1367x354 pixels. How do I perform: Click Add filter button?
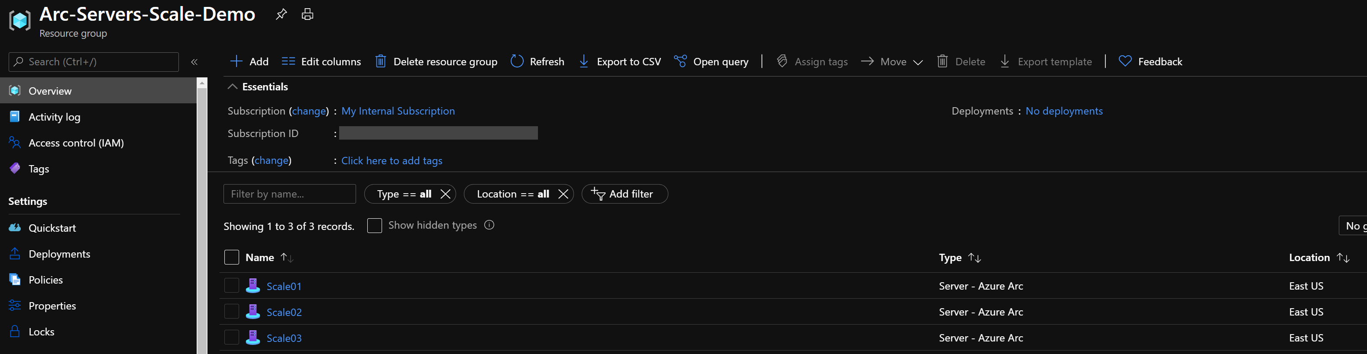coord(625,194)
